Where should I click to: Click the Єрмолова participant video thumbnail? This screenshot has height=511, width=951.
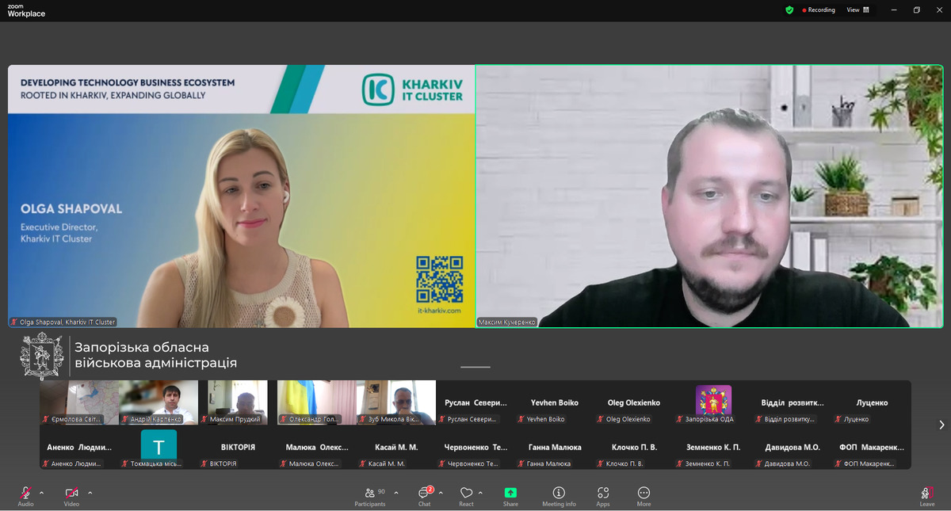[79, 402]
